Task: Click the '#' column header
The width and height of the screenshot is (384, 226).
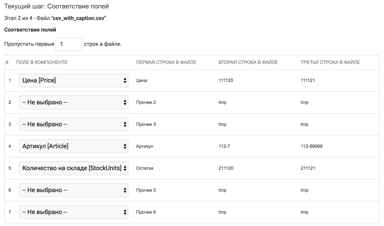Action: [x=7, y=62]
